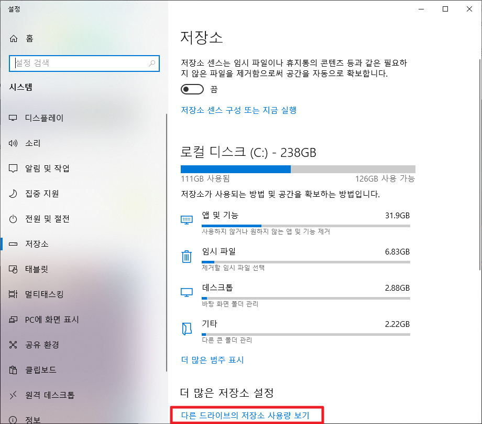Open 디스플레이 settings page
The width and height of the screenshot is (482, 424).
pyautogui.click(x=44, y=118)
